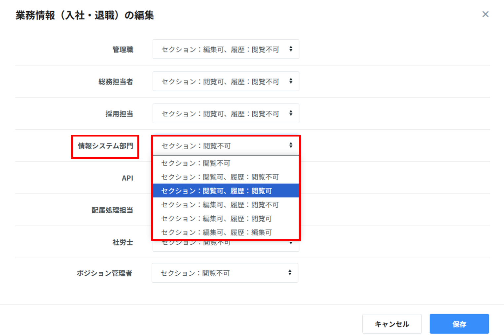The image size is (504, 336).
Task: Open the 管理職 permission dropdown
Action: [226, 49]
